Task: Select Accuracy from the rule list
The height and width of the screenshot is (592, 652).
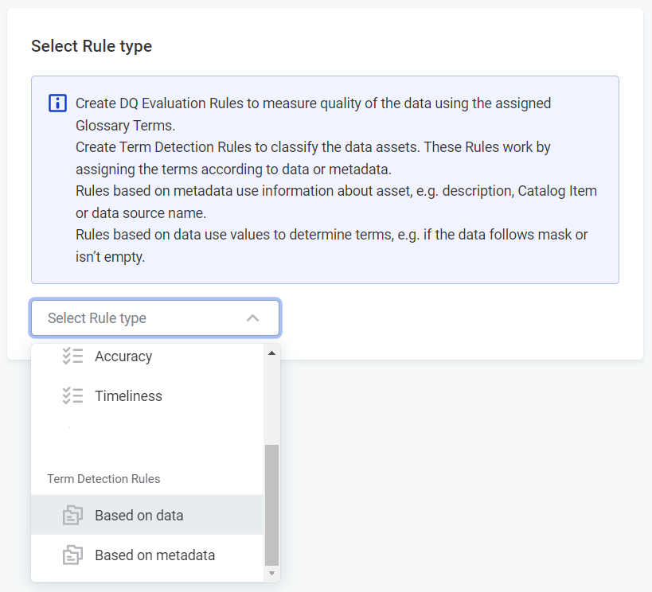Action: pyautogui.click(x=123, y=356)
